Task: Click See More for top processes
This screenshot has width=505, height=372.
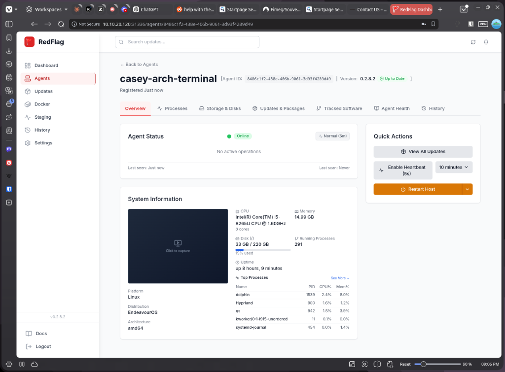Action: point(340,278)
